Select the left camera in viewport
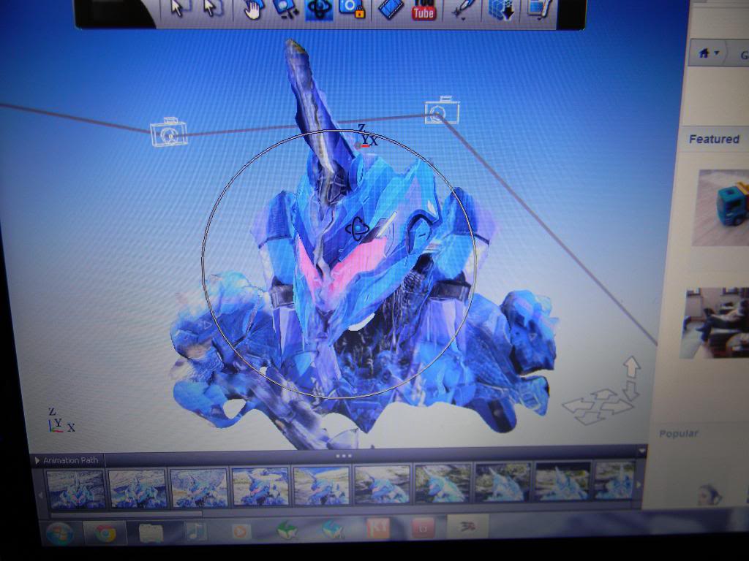 (x=168, y=132)
